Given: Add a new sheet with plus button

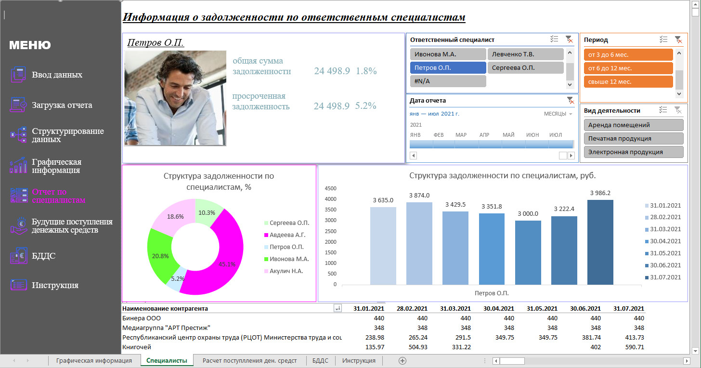Looking at the screenshot, I should pyautogui.click(x=402, y=360).
